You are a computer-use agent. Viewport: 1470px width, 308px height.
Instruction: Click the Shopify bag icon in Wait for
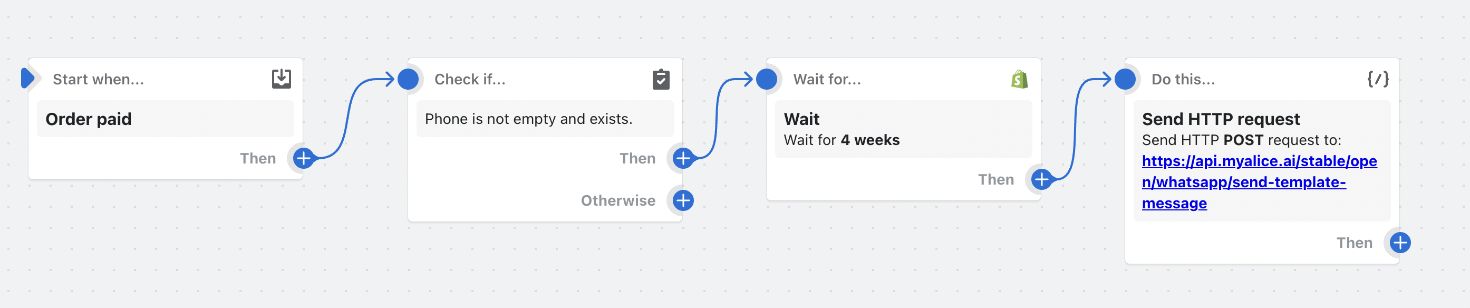click(1019, 79)
